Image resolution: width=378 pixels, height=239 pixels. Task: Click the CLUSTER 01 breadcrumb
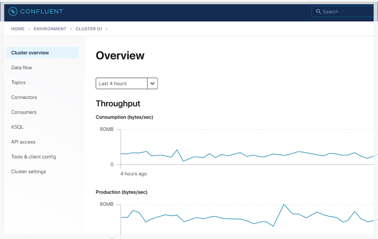(89, 29)
